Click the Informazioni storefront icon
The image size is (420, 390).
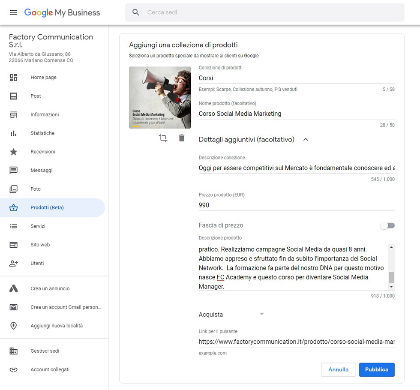[x=13, y=115]
